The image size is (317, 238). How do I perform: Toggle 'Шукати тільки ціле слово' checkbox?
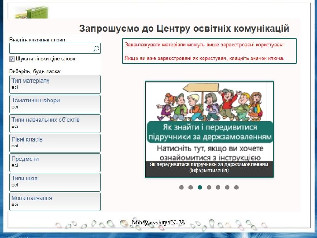click(12, 59)
